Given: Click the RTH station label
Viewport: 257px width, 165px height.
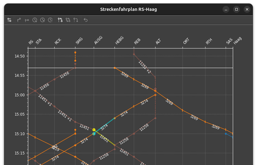Looking at the screenshot, I should tap(209, 41).
